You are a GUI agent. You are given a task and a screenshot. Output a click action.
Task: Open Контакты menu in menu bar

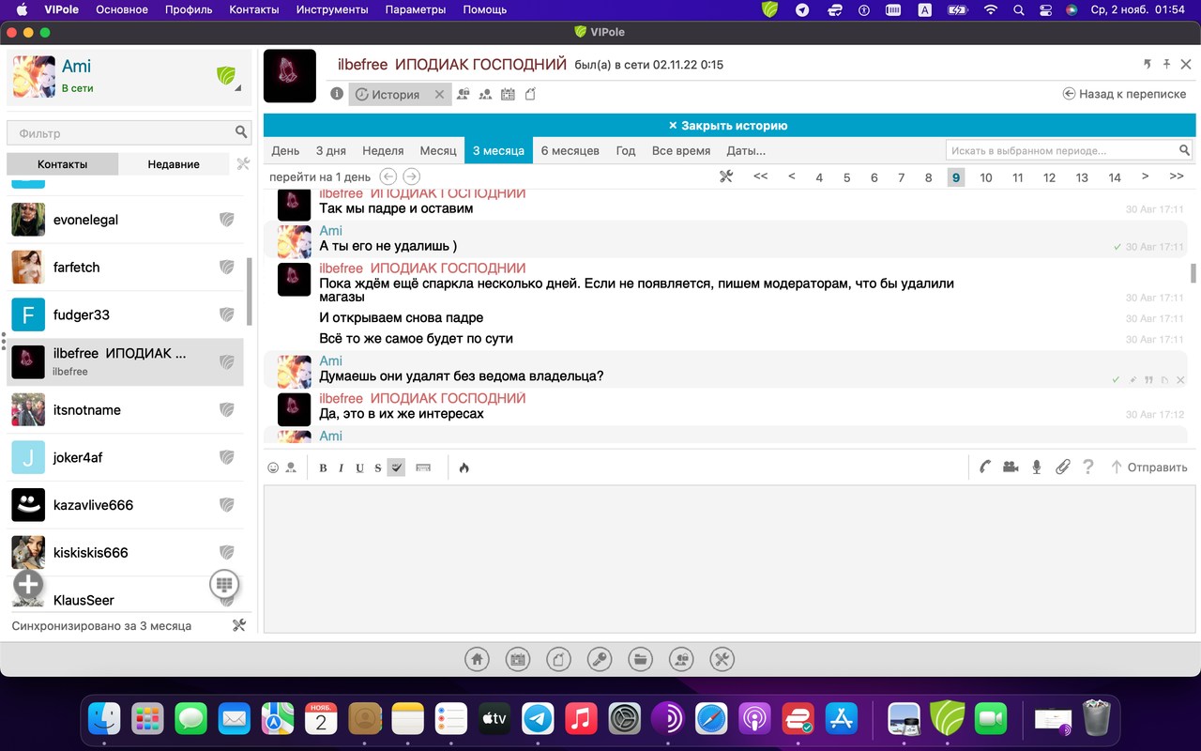pyautogui.click(x=254, y=9)
